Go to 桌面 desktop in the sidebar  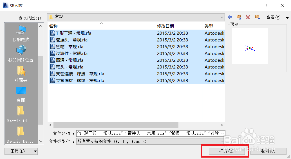point(21,95)
